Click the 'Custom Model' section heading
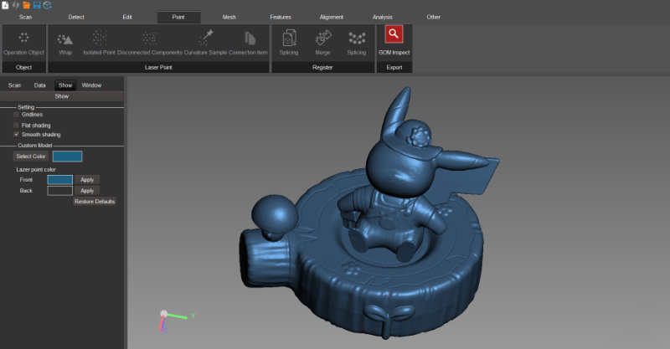The image size is (670, 349). tap(34, 146)
